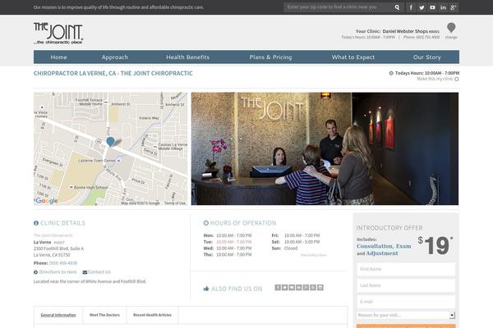Image resolution: width=493 pixels, height=328 pixels.
Task: Click the Sun: Closed hours row
Action: click(x=284, y=248)
